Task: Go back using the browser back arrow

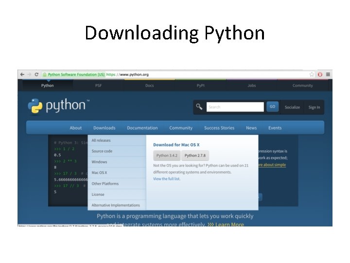Action: click(x=22, y=75)
